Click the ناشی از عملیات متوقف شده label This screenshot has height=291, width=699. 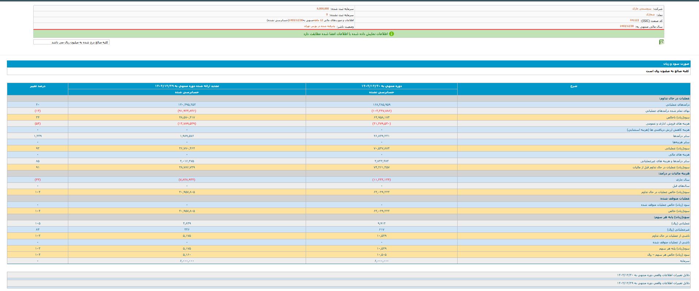671,242
